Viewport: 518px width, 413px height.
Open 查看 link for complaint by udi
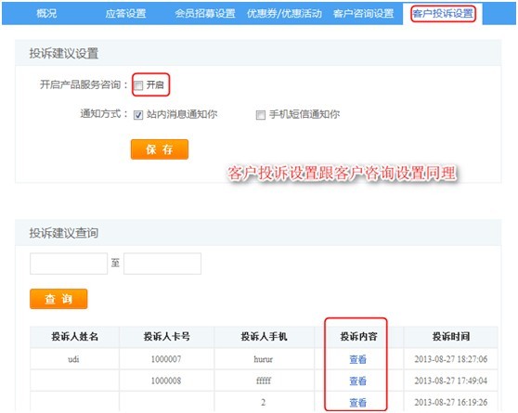358,359
